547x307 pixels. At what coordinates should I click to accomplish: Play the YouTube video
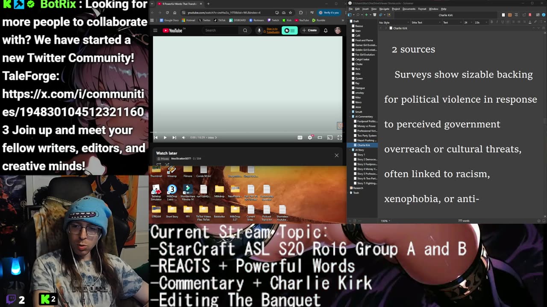(165, 137)
